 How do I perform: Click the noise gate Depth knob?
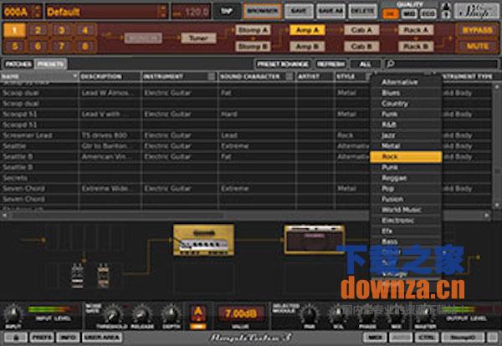click(171, 314)
